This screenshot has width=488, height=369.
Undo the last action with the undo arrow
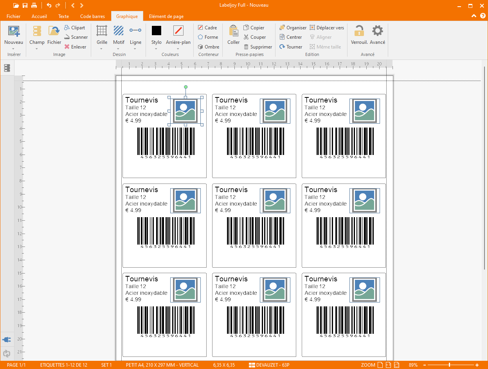(49, 5)
